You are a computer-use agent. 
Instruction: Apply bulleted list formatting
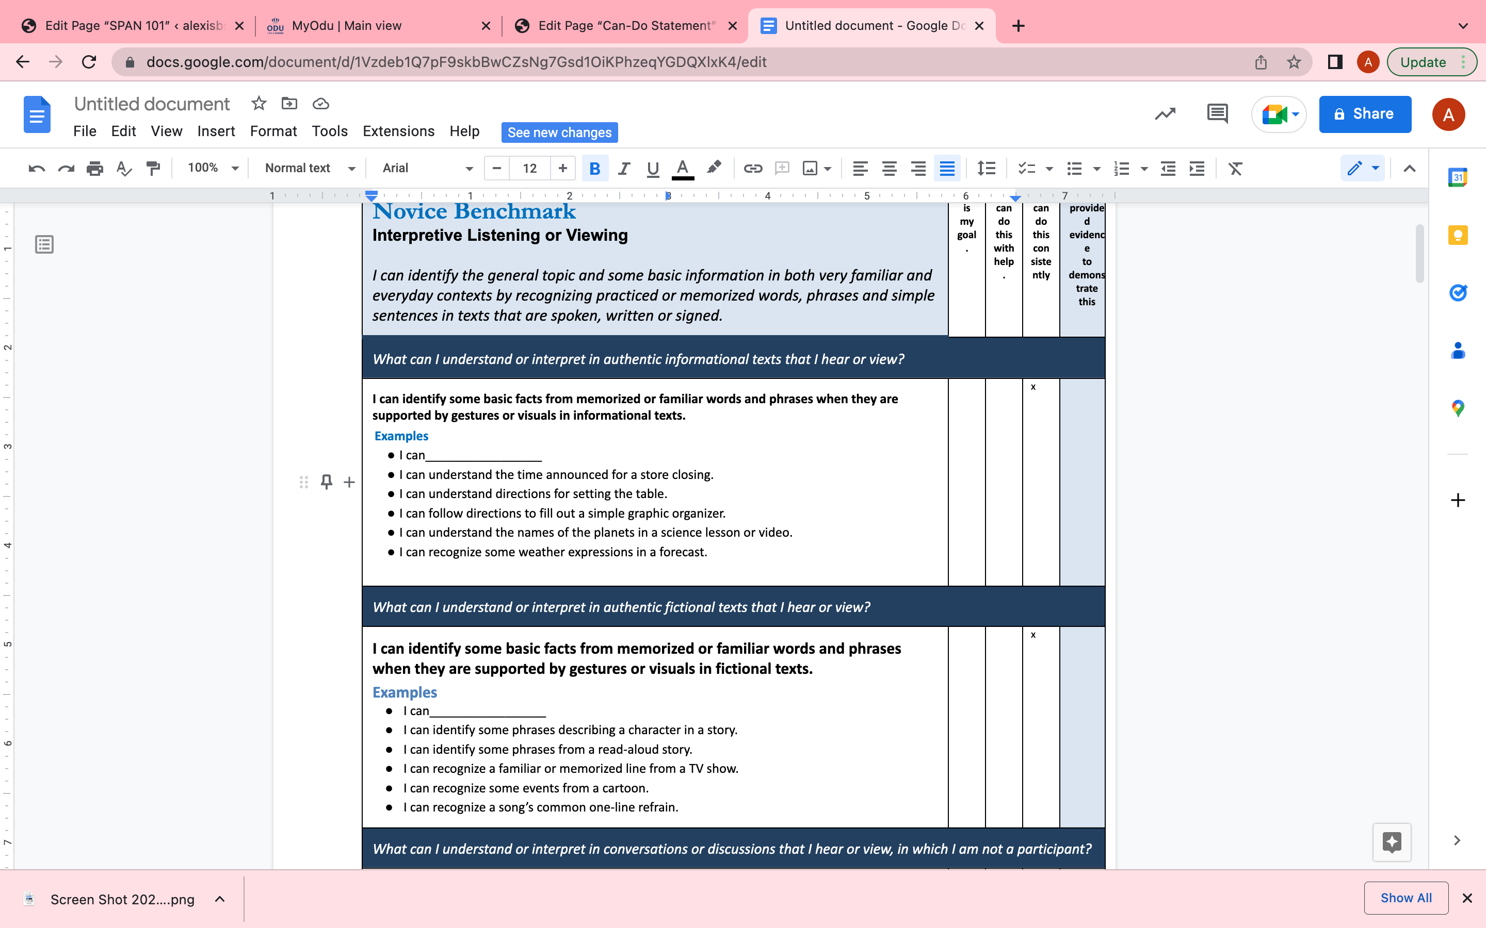click(x=1074, y=168)
